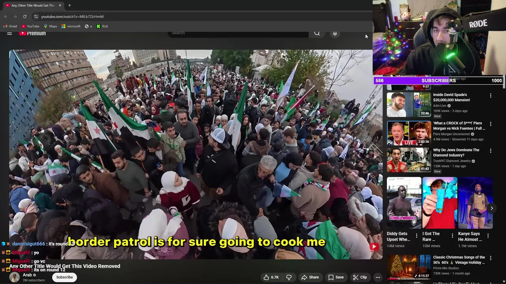This screenshot has height=284, width=506.
Task: Focus the YouTube search field
Action: [x=238, y=33]
